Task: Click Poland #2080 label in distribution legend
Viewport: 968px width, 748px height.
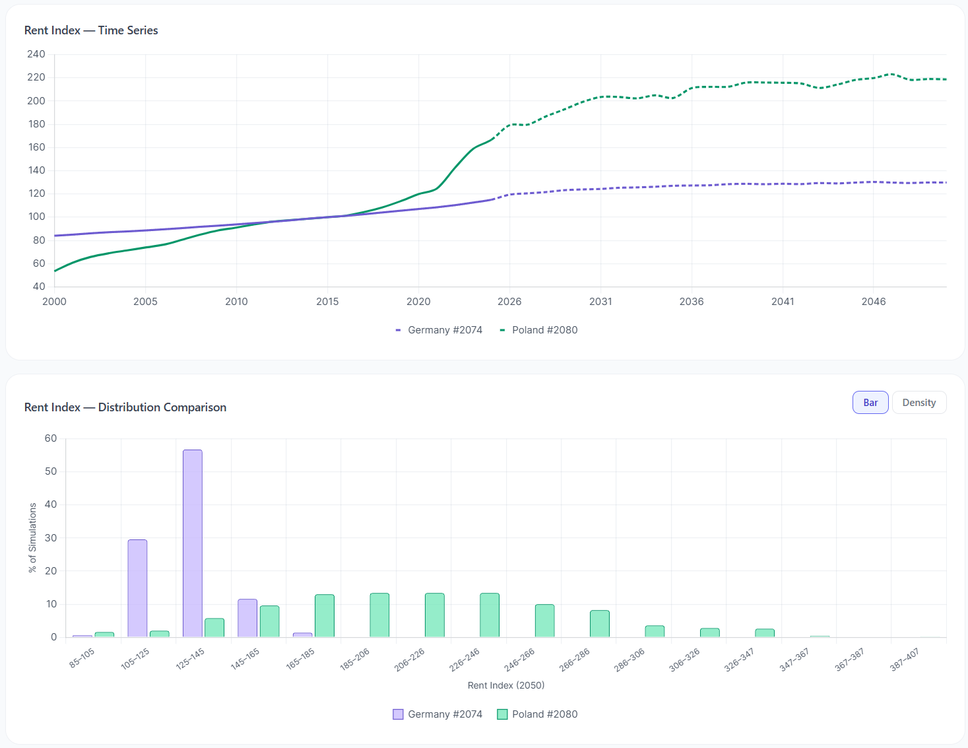Action: coord(544,714)
